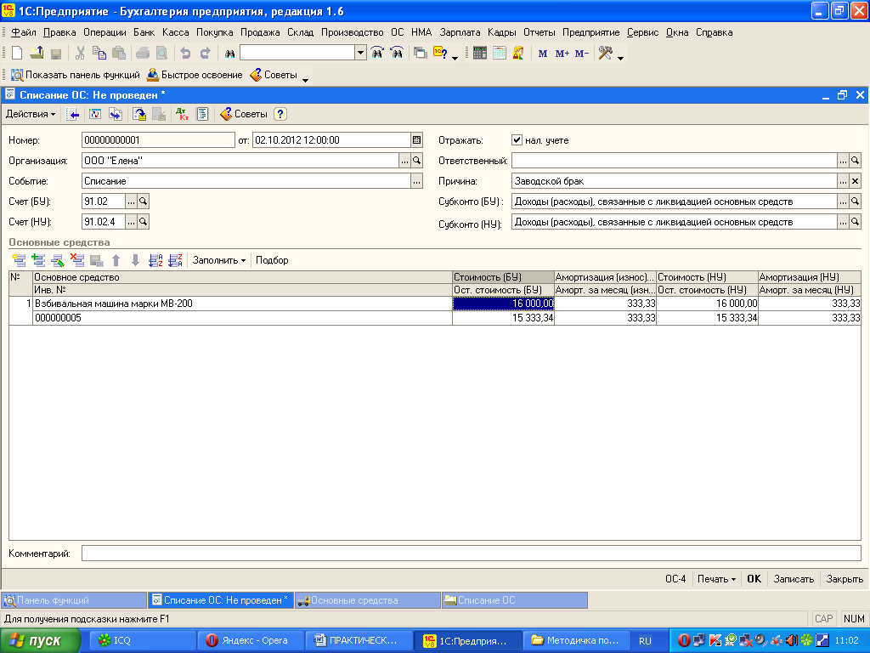Select the Взбивальная машина марки МВ-200 cell
Screen dimensions: 870x653
[x=242, y=304]
